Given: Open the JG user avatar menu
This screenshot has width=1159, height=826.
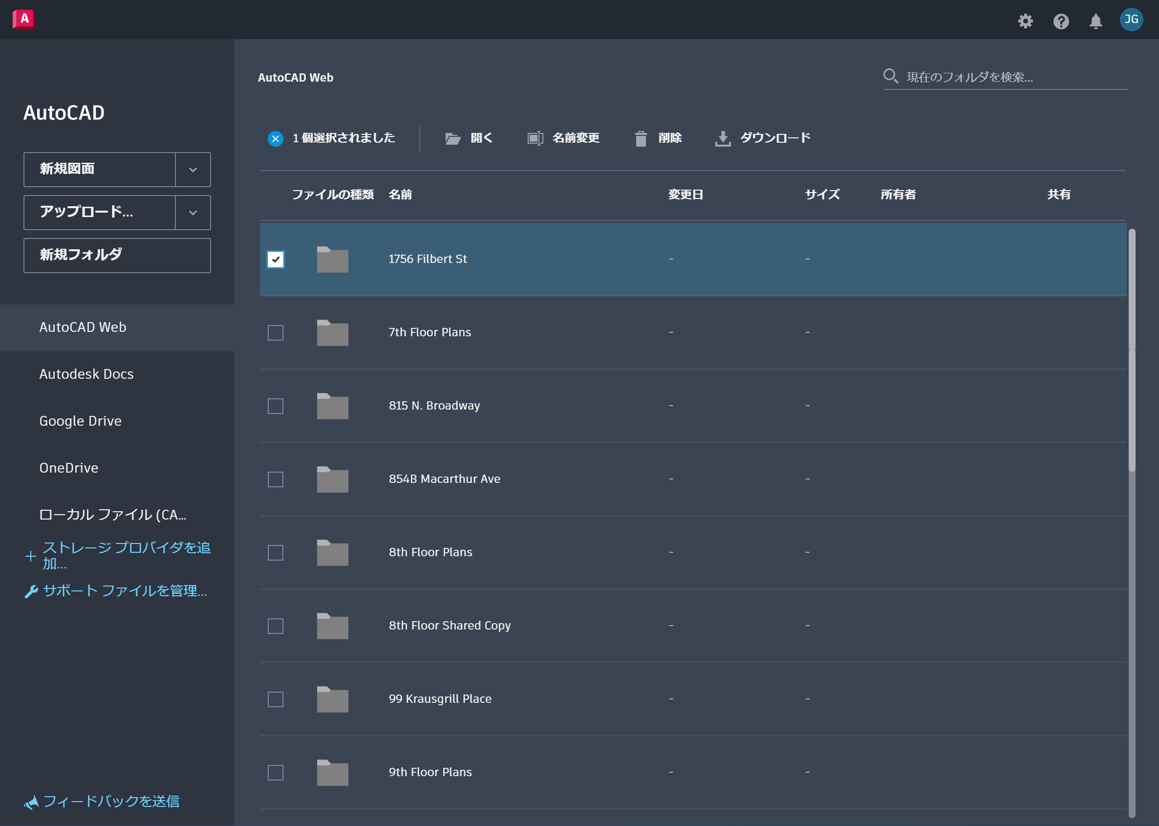Looking at the screenshot, I should [1131, 20].
